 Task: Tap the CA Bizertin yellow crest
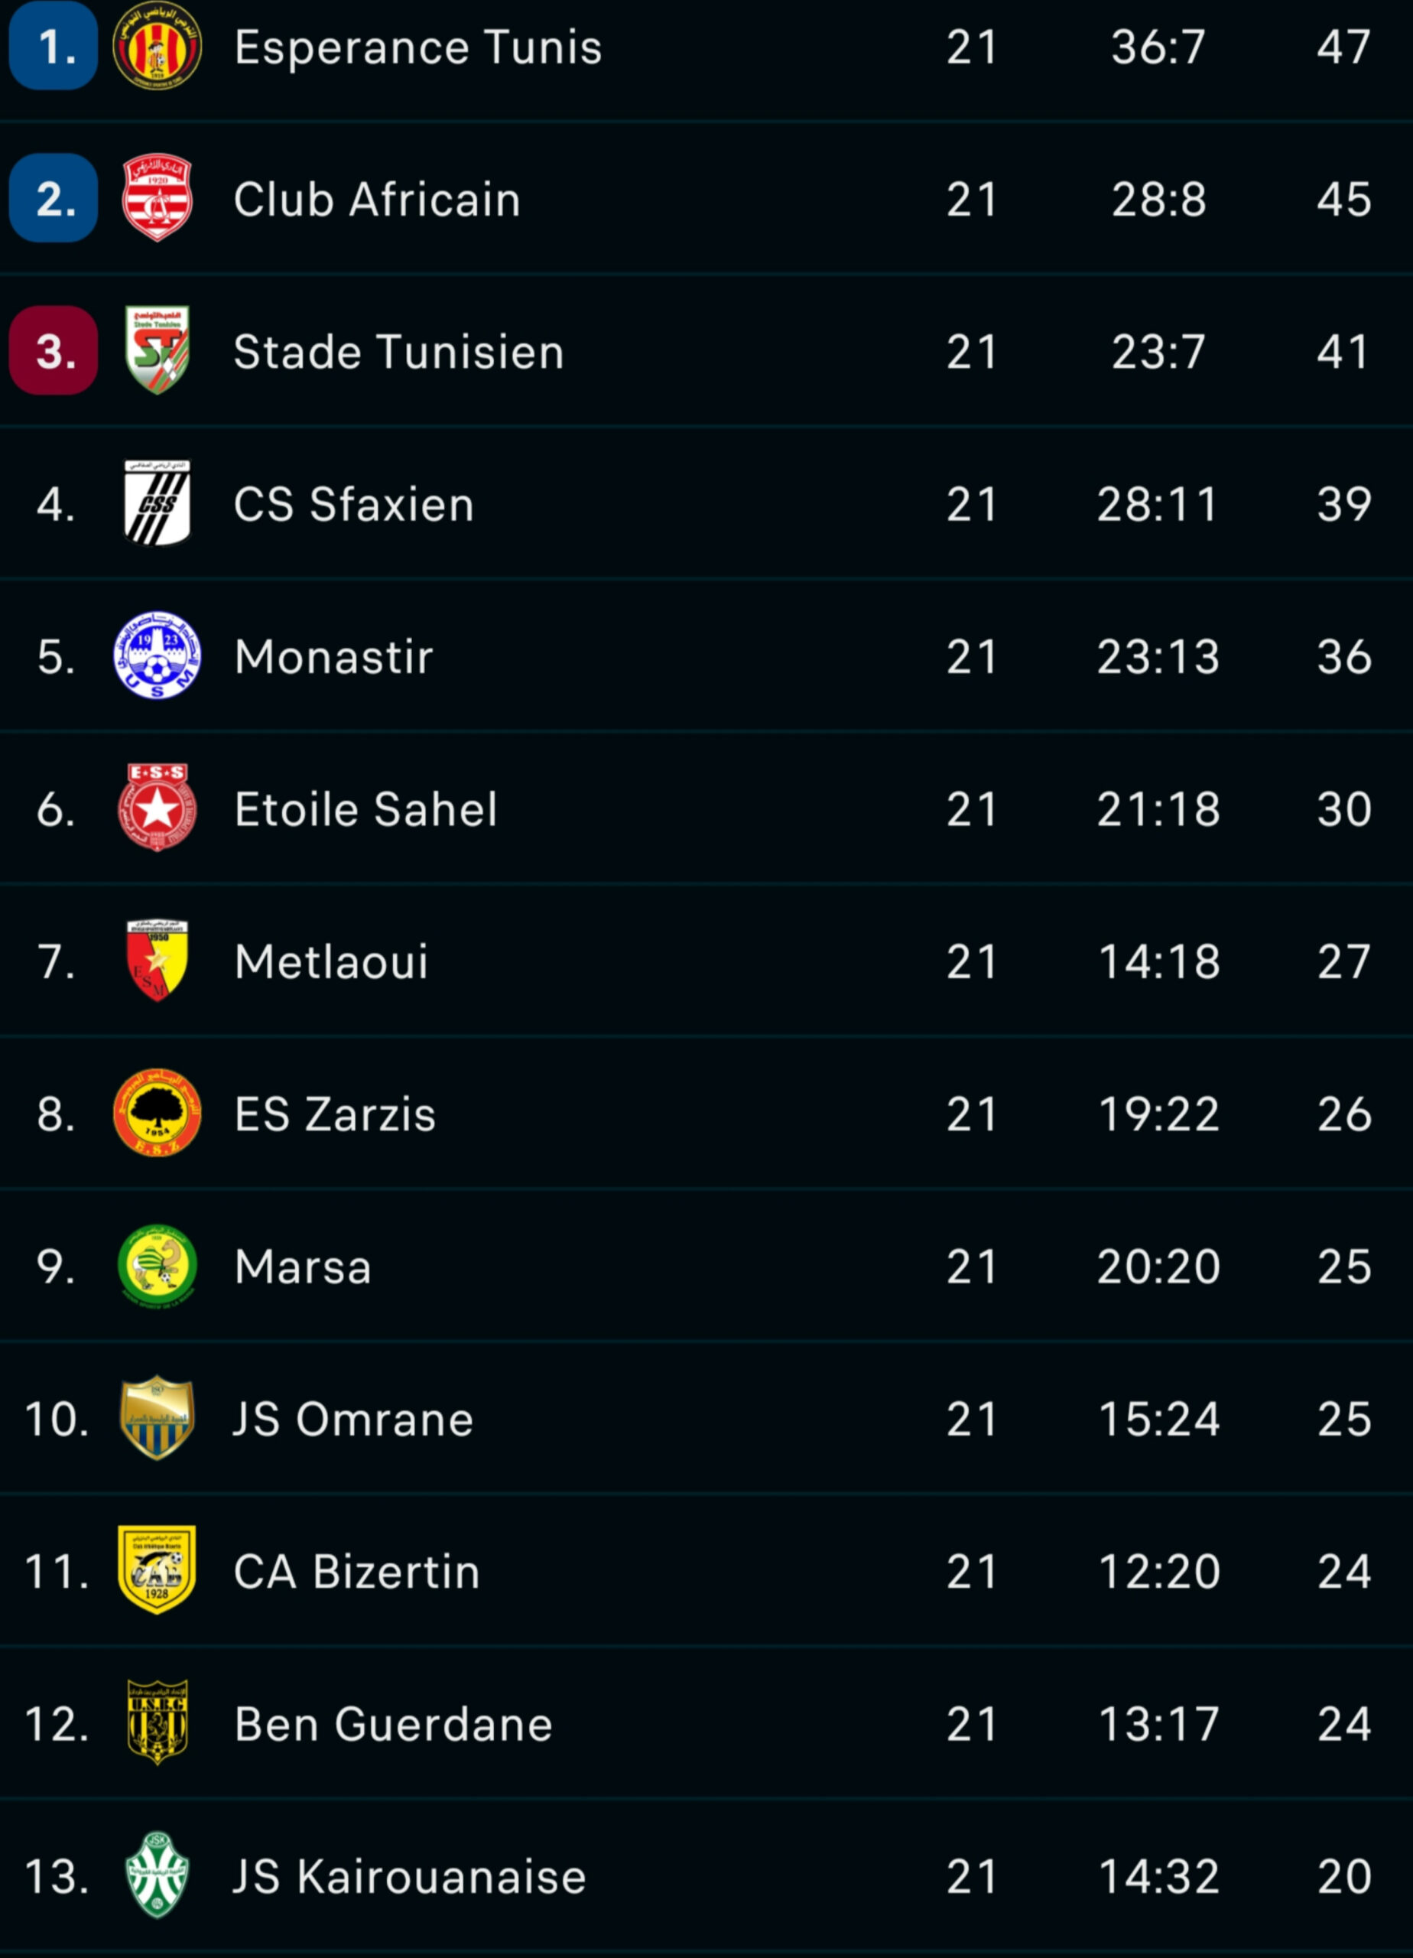pyautogui.click(x=157, y=1570)
